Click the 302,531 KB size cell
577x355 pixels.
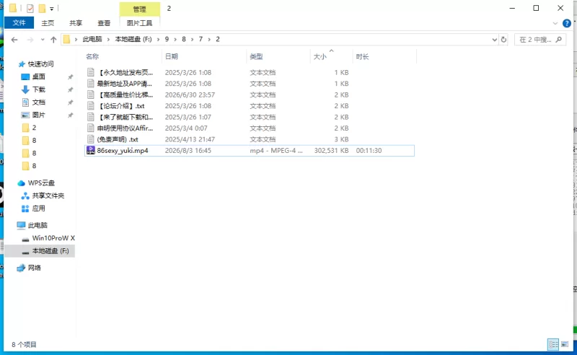[331, 150]
